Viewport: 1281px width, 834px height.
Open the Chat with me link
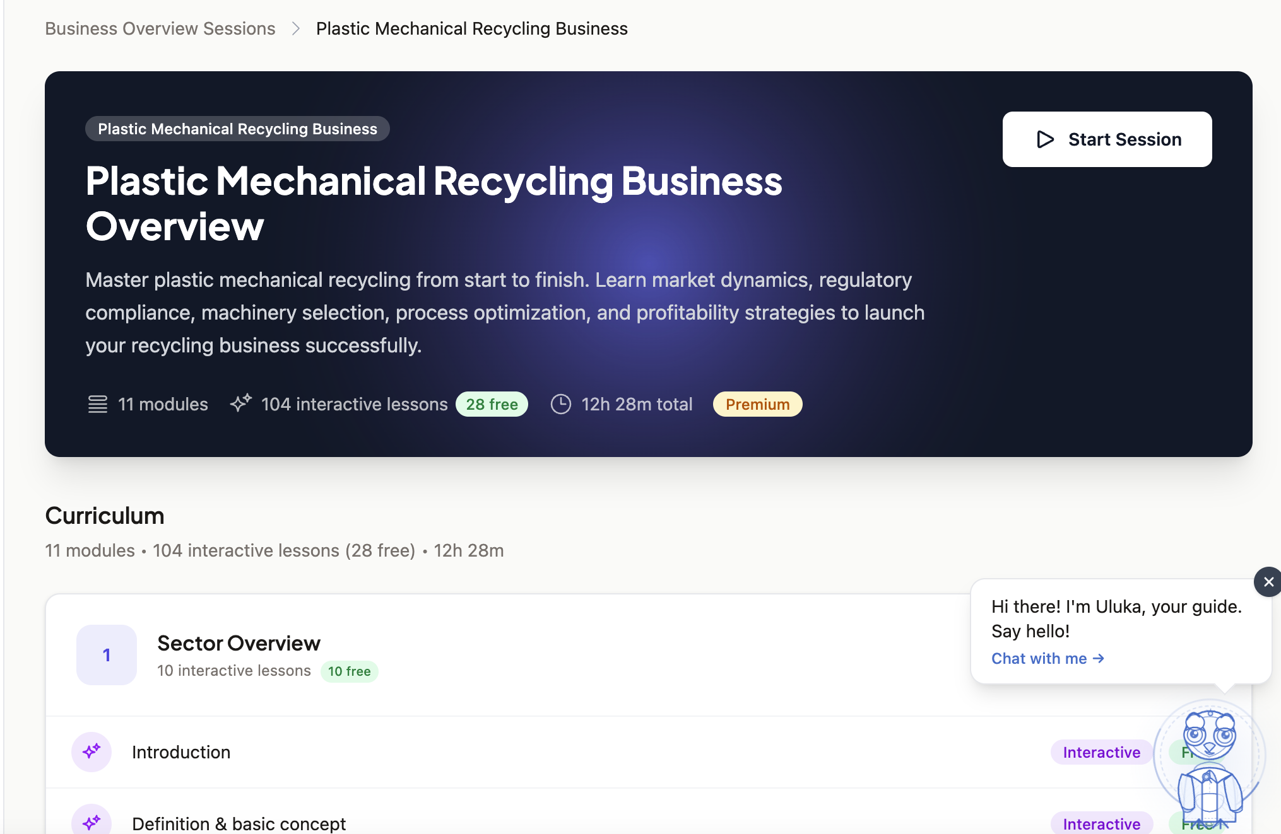click(1048, 658)
